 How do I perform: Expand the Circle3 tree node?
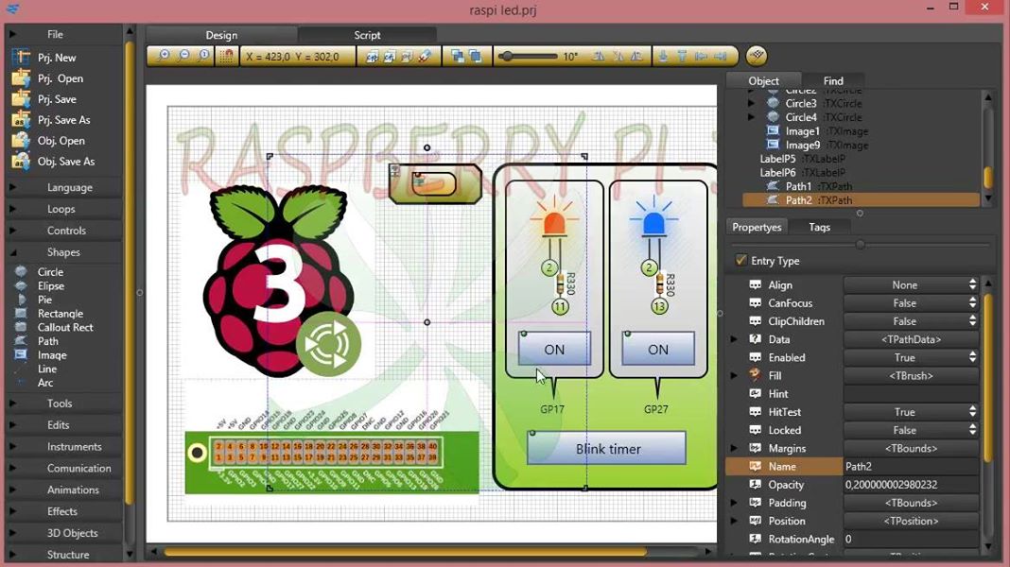[x=751, y=103]
